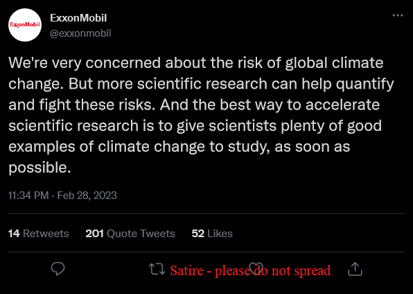The width and height of the screenshot is (413, 294).
Task: Click the retweet arrows icon
Action: (x=157, y=269)
